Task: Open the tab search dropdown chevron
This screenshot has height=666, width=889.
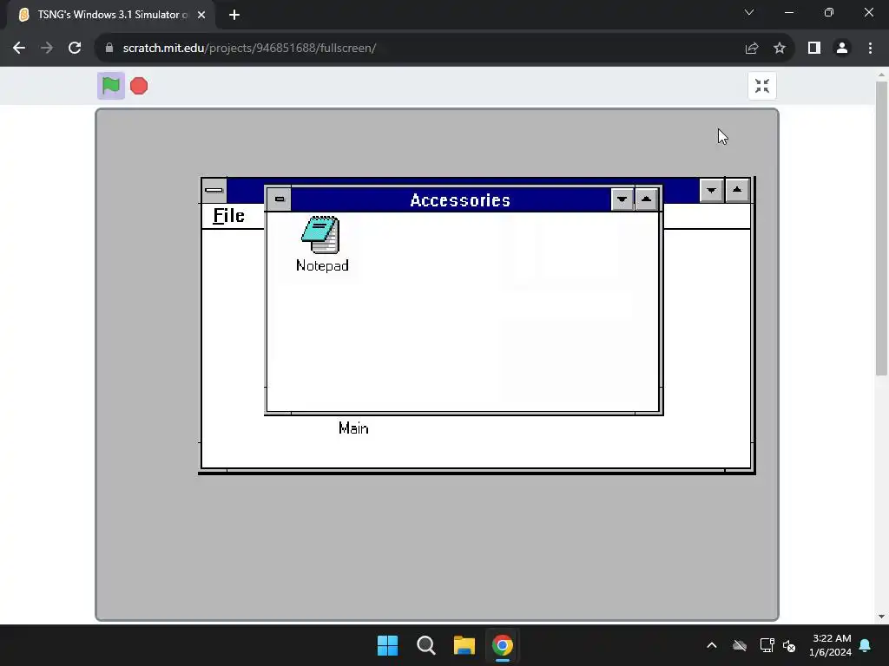Action: coord(749,12)
